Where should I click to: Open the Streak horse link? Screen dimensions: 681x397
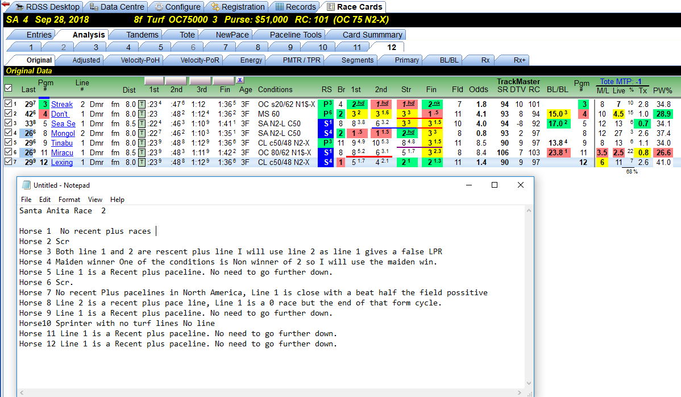(x=61, y=104)
